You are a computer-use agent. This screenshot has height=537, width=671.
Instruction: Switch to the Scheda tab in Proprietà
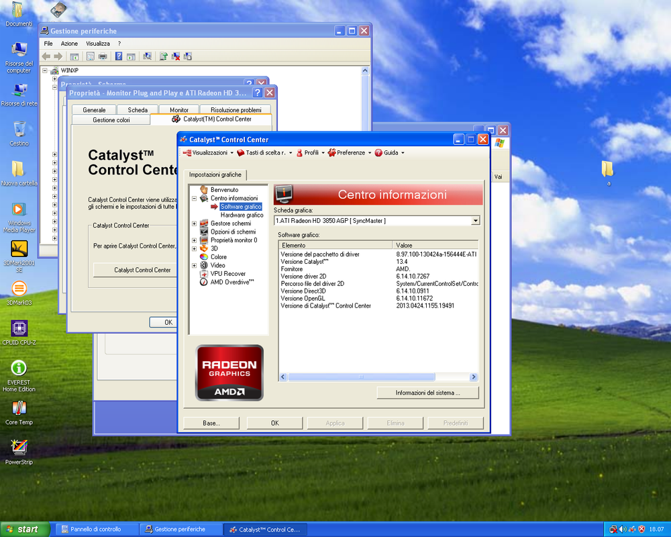tap(138, 109)
